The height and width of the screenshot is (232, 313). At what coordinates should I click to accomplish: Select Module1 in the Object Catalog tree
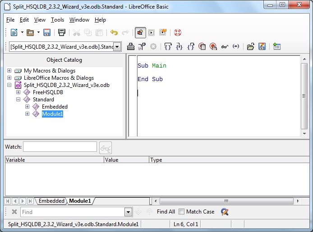point(52,114)
